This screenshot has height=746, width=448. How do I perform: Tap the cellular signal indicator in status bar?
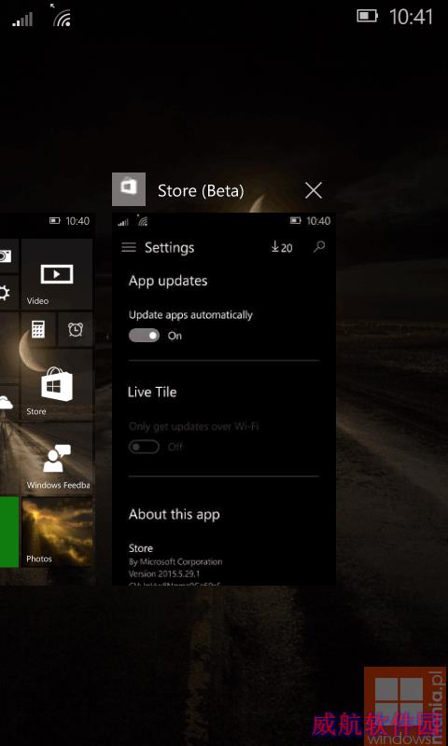[22, 20]
